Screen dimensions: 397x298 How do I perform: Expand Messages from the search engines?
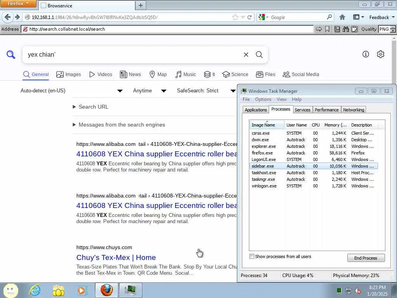(x=119, y=125)
